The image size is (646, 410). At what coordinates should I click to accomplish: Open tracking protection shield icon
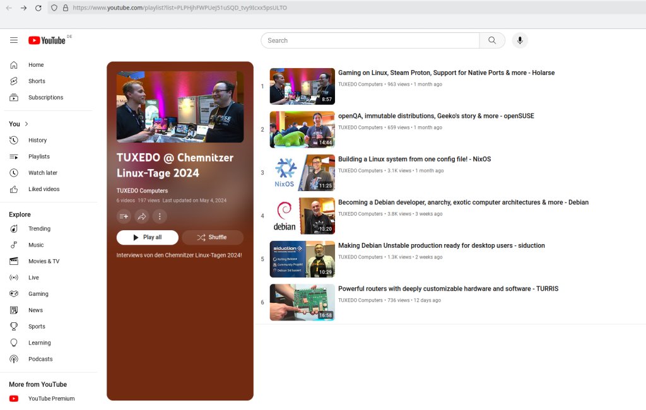click(x=54, y=8)
